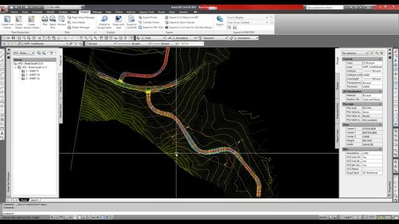Screen dimensions: 399x224
Task: Click the Color ByLayer property value
Action: (x=372, y=63)
